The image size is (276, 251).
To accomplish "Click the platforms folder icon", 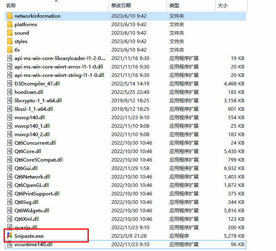I will click(10, 25).
